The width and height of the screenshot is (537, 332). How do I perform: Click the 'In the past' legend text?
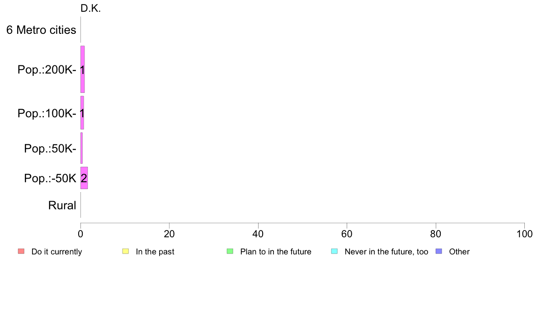tap(155, 252)
